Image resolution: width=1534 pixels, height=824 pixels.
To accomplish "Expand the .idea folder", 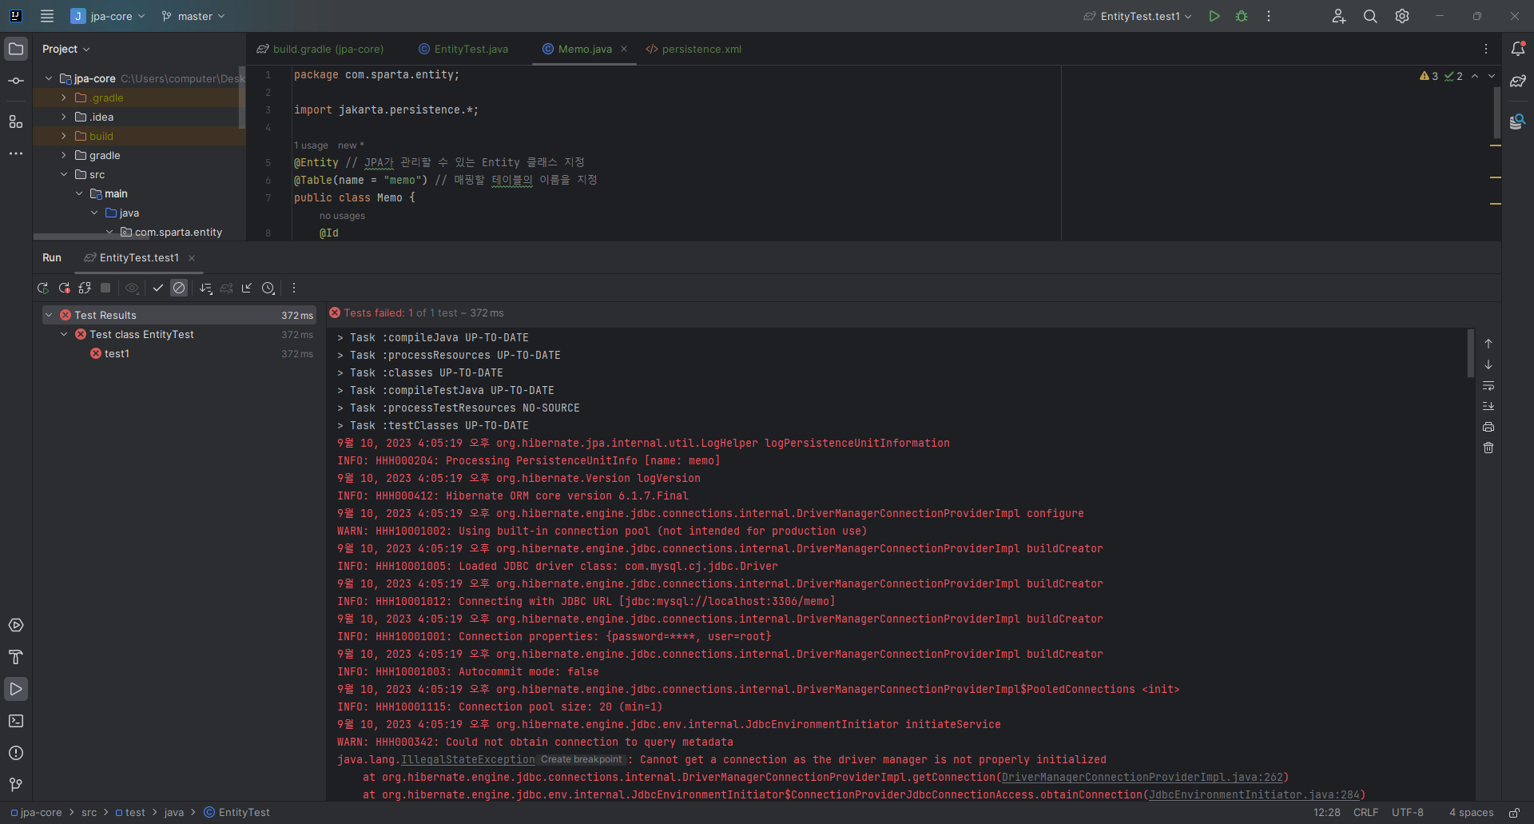I will point(64,117).
